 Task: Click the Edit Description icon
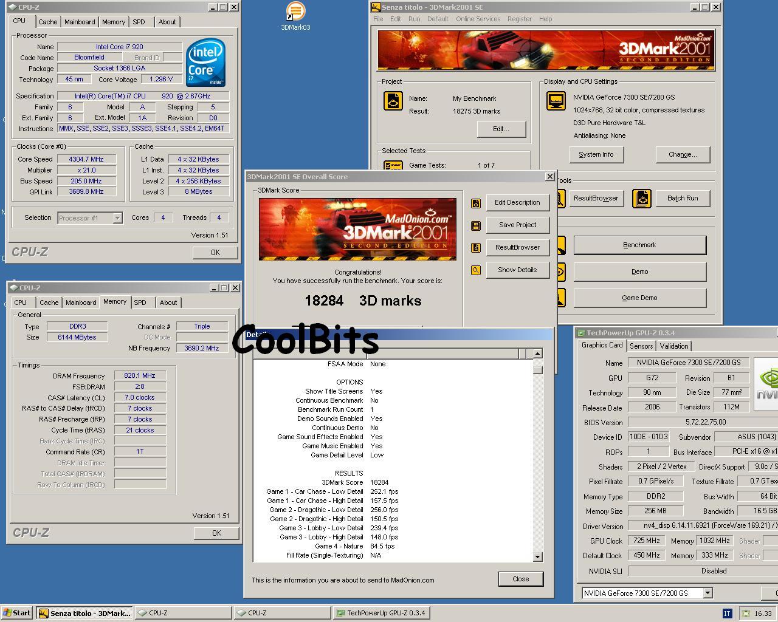[476, 203]
